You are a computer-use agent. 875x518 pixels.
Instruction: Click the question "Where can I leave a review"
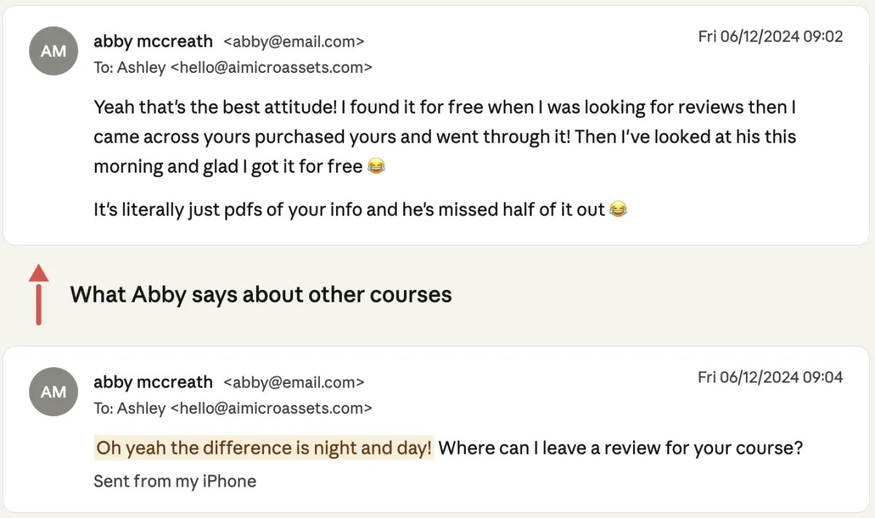pyautogui.click(x=621, y=447)
